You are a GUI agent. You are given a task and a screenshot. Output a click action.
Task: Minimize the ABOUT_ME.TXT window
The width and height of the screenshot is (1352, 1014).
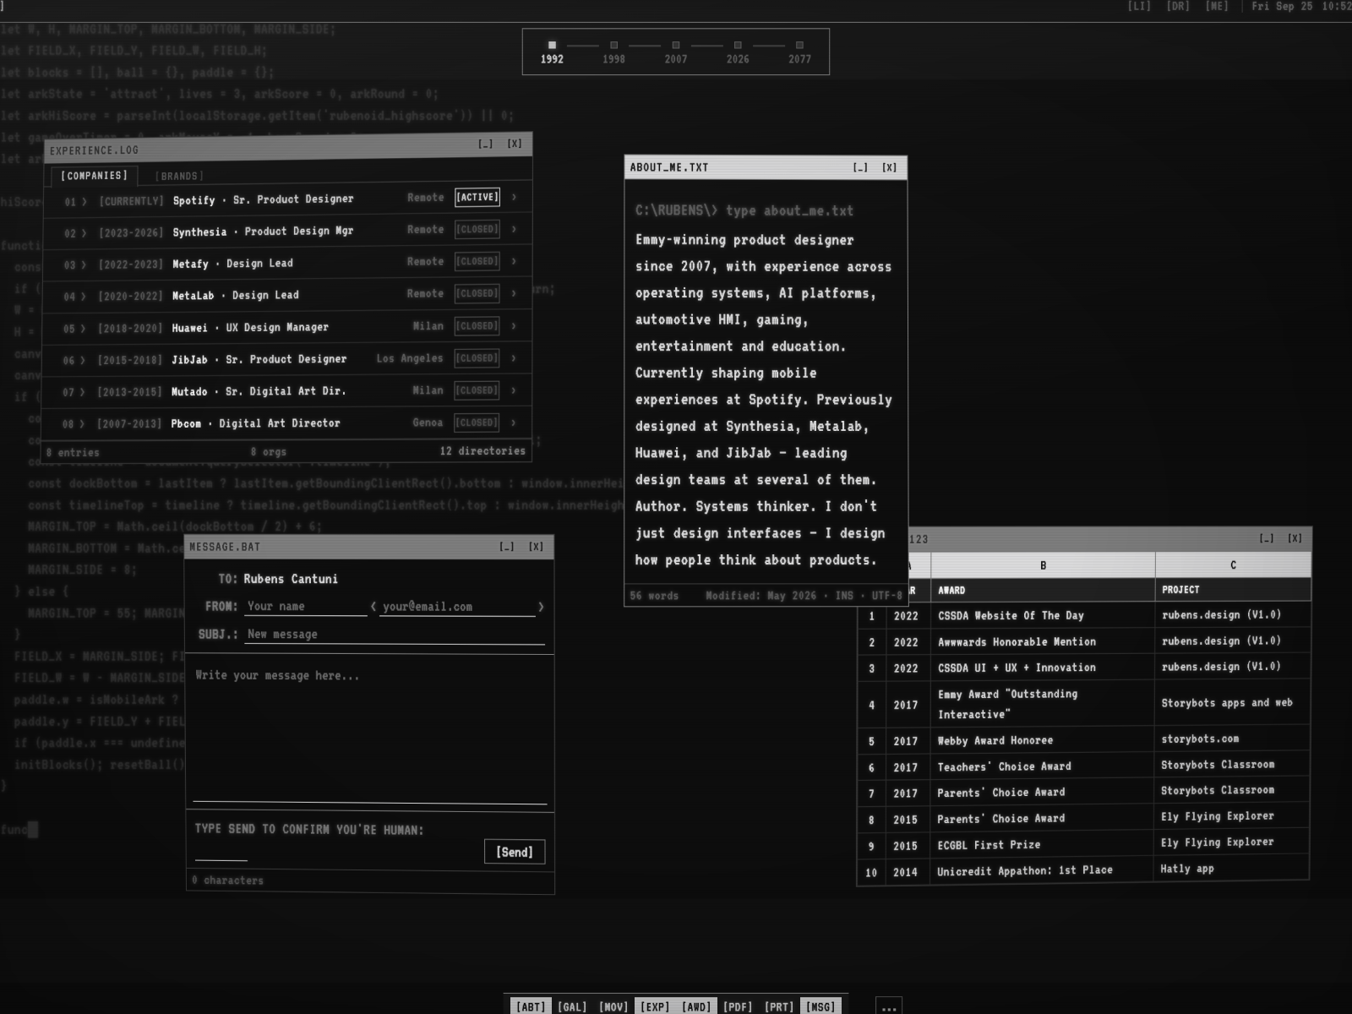[860, 167]
